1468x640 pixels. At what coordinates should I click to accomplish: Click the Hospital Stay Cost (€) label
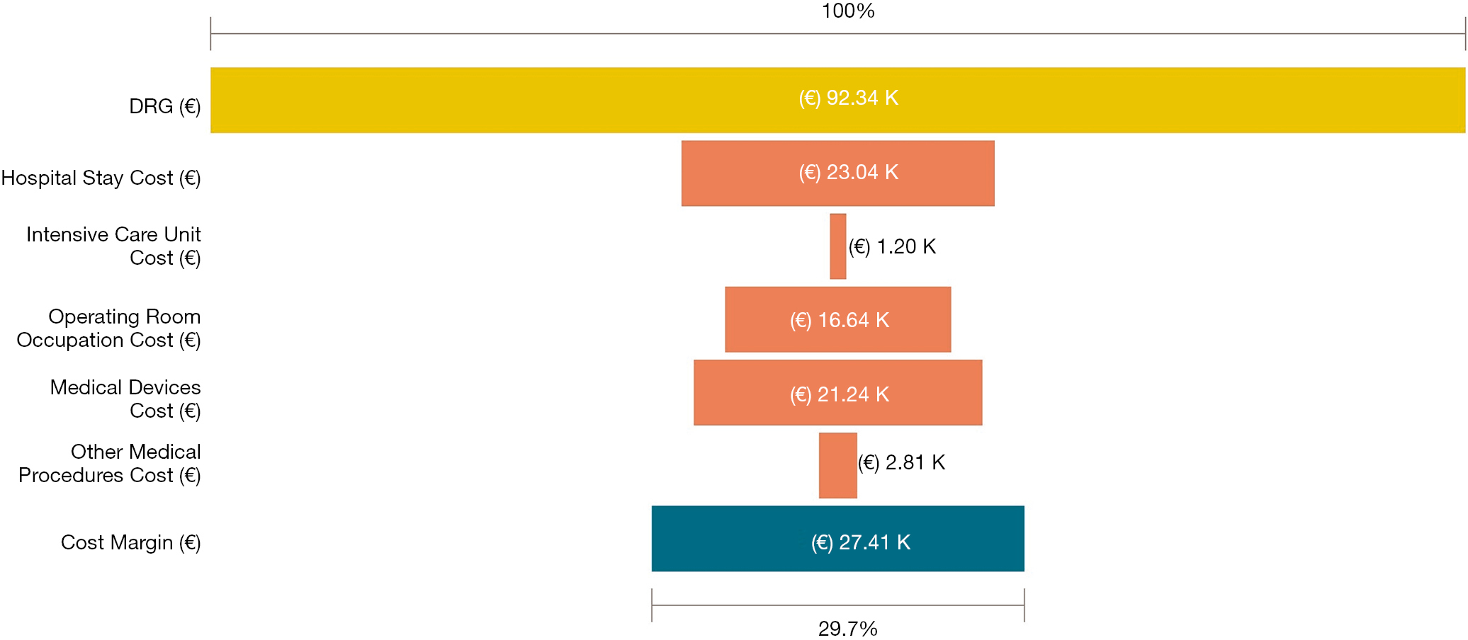(x=101, y=178)
